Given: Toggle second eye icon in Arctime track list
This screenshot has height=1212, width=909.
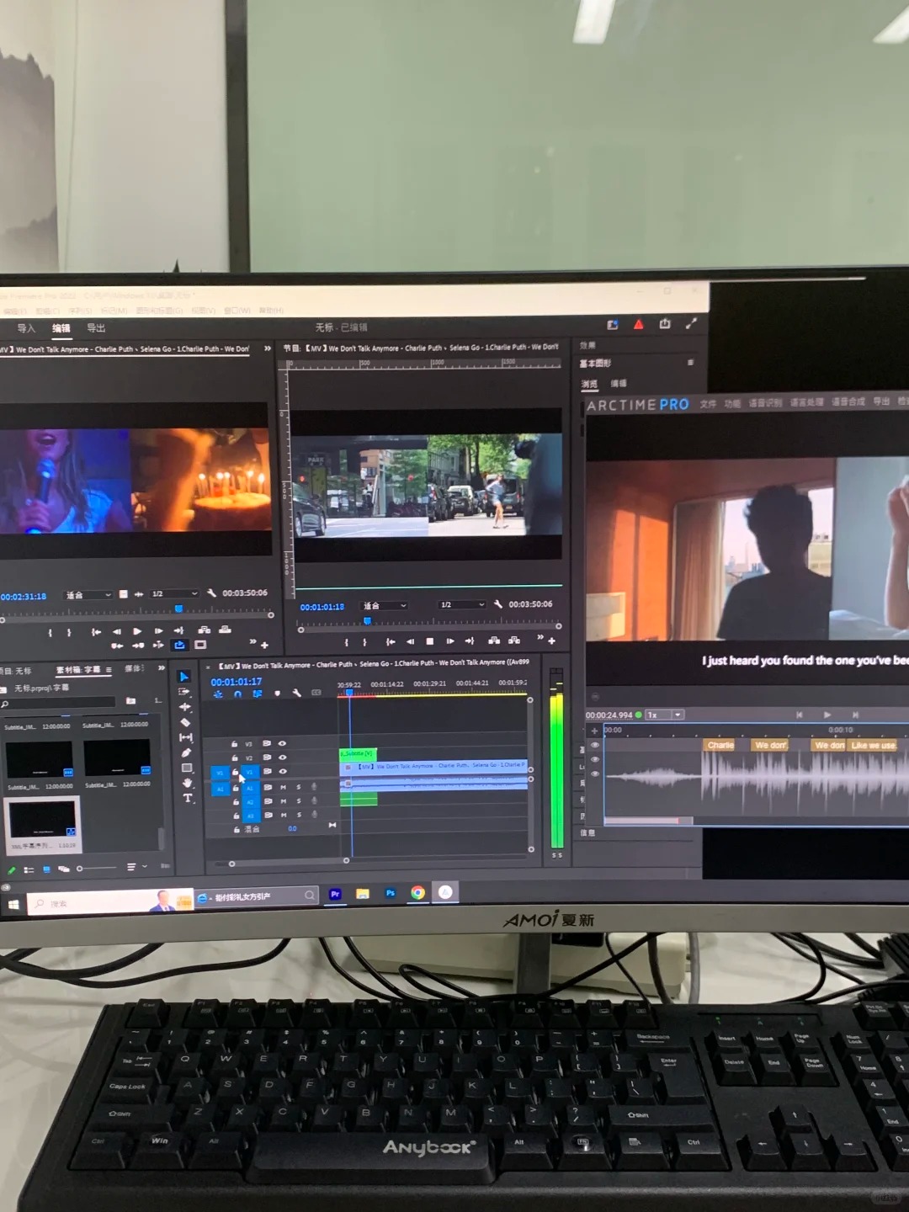Looking at the screenshot, I should point(595,760).
